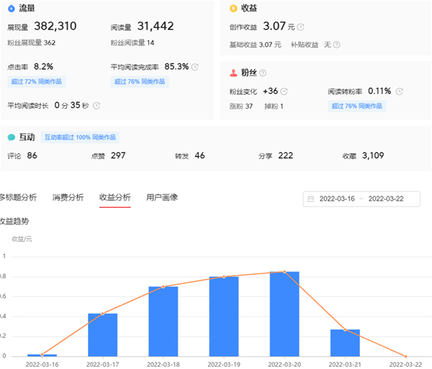Go to the 用户画像 tab
This screenshot has width=432, height=369.
tap(162, 197)
